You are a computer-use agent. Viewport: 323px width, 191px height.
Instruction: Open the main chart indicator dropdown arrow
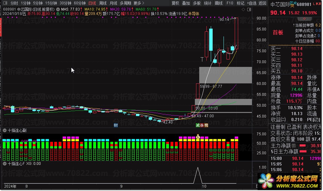coord(58,9)
